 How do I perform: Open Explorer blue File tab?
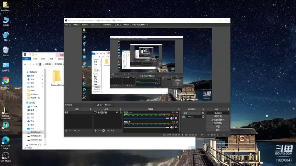coord(27,59)
